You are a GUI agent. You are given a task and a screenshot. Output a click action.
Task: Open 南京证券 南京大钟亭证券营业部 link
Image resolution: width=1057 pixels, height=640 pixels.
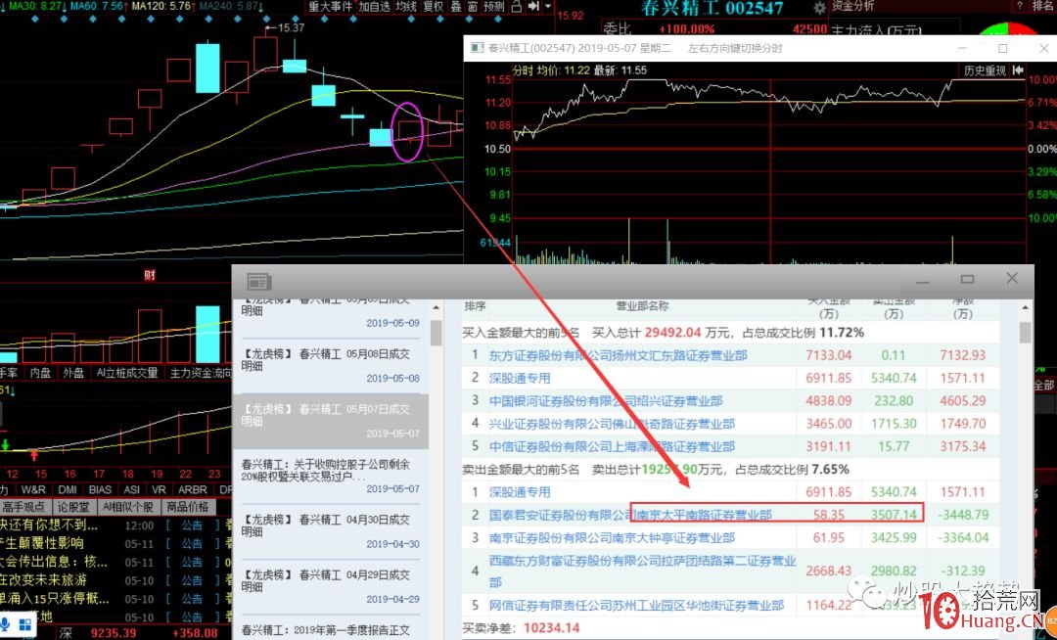pos(612,537)
